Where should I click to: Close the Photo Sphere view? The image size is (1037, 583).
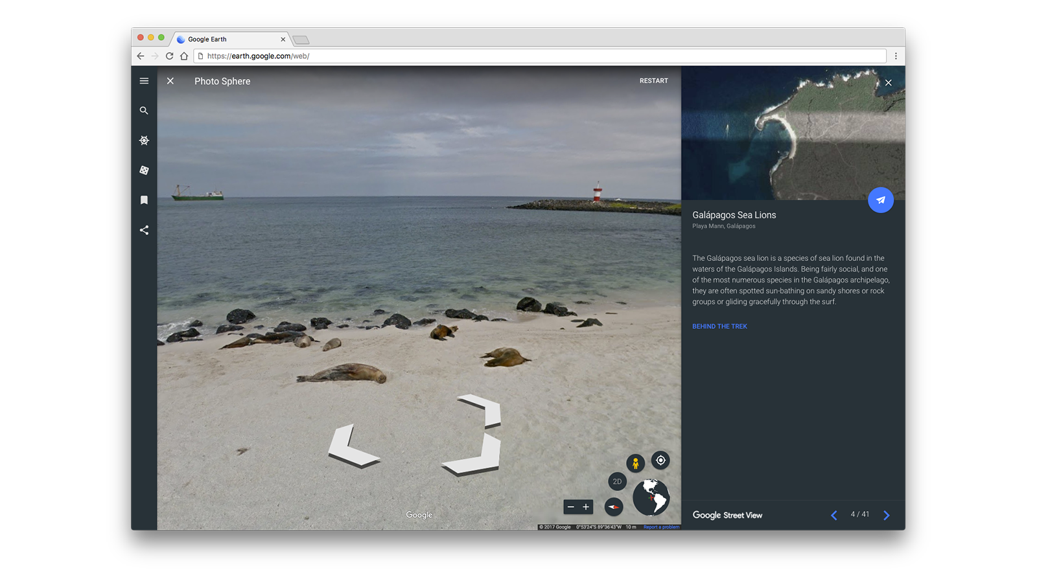coord(170,81)
